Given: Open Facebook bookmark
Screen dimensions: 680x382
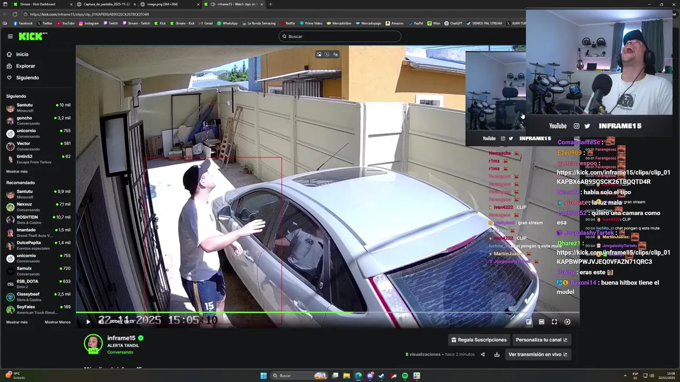Looking at the screenshot, I should point(23,23).
